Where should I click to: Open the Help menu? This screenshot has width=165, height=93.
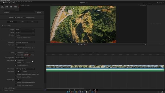click(x=31, y=1)
